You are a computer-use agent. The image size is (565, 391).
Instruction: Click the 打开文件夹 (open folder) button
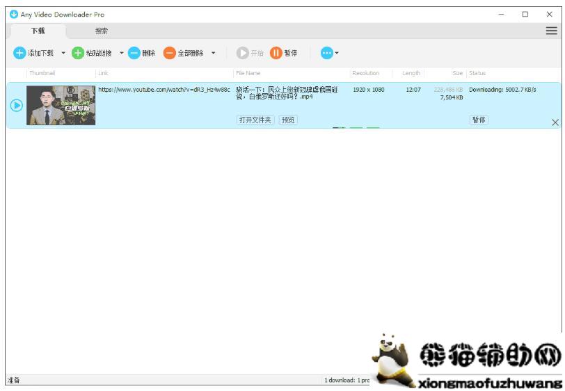coord(256,120)
